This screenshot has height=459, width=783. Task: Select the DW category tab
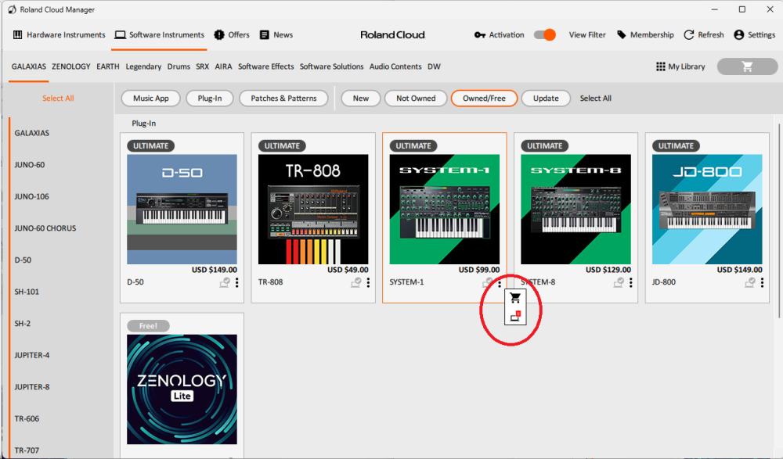[x=434, y=66]
